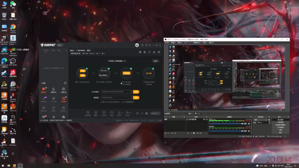The height and width of the screenshot is (168, 299).
Task: Copy the rtmp address with the orange button
Action: click(136, 92)
